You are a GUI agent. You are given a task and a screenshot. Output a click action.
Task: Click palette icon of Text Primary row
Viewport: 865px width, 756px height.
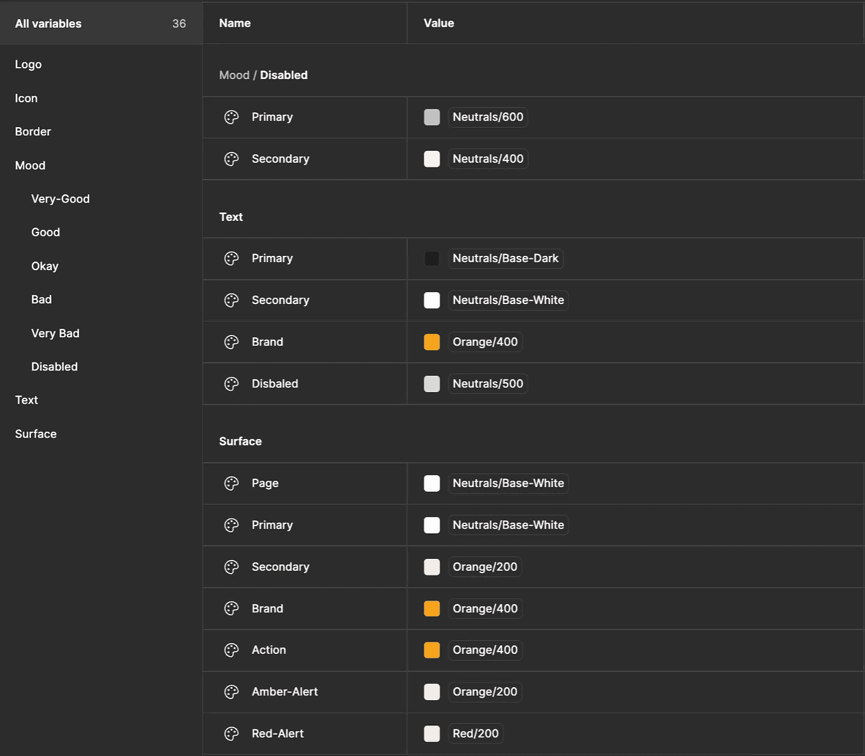pyautogui.click(x=231, y=258)
